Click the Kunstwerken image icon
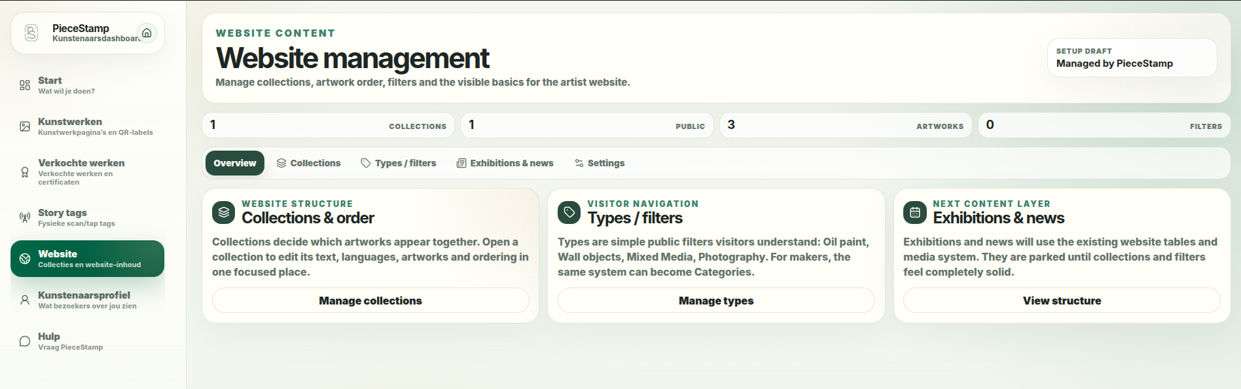Screen dimensions: 1241x389 coord(25,126)
